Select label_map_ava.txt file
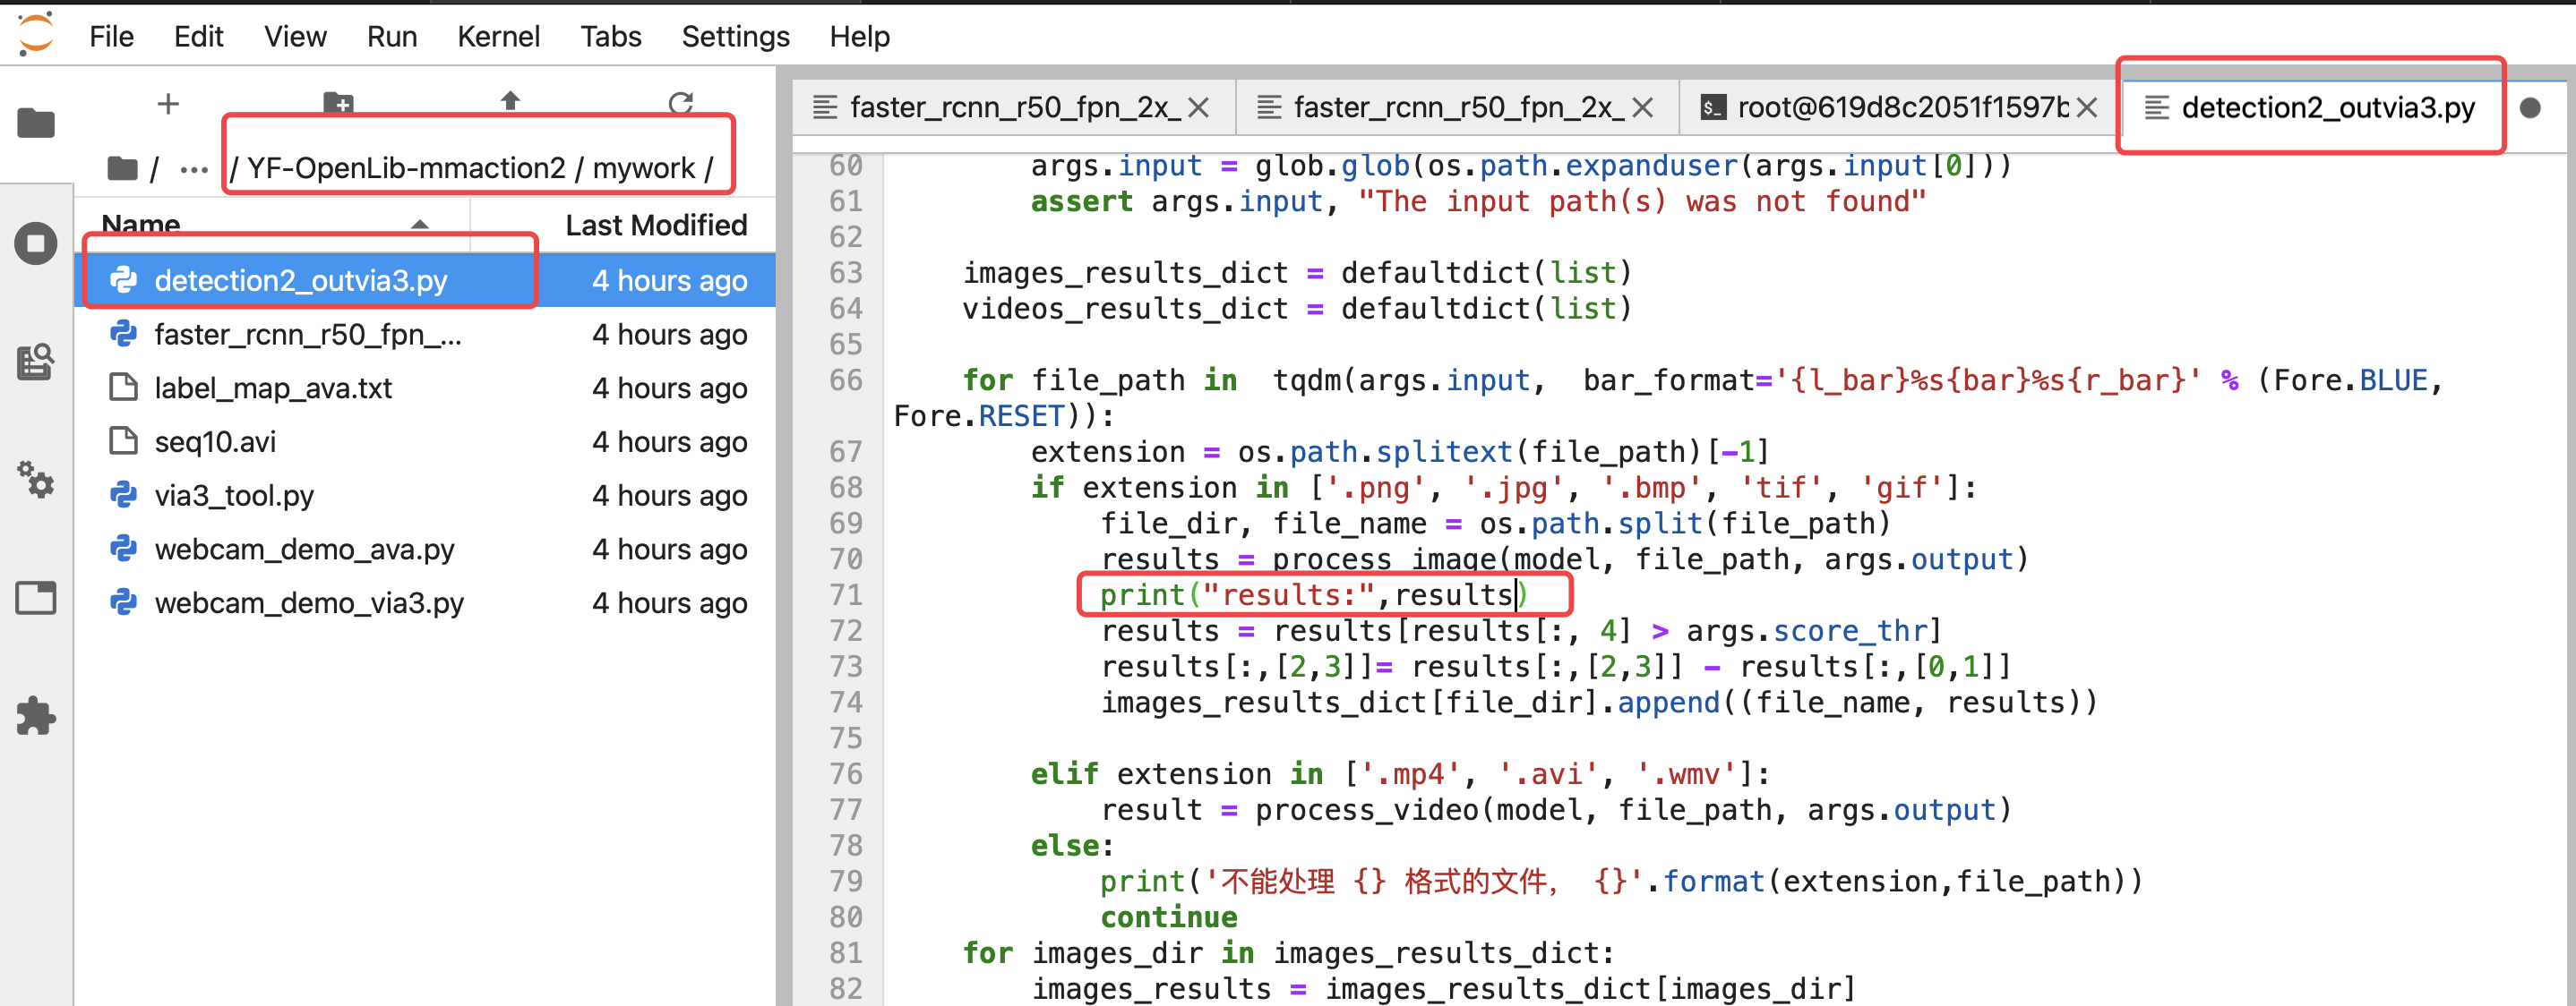The height and width of the screenshot is (1006, 2576). click(273, 388)
